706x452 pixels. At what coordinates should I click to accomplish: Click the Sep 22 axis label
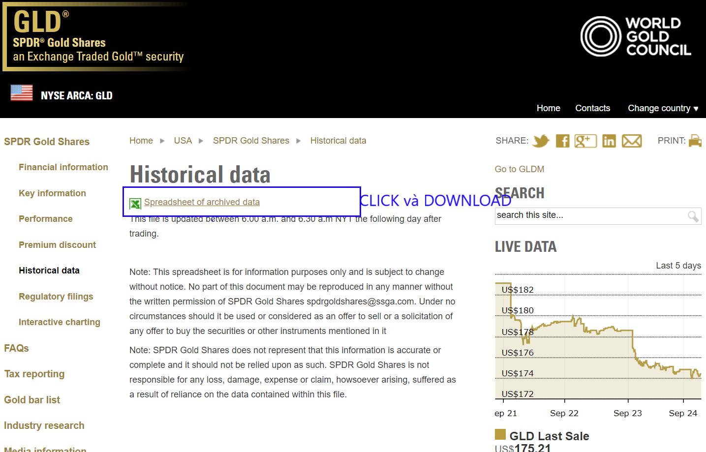(x=564, y=413)
